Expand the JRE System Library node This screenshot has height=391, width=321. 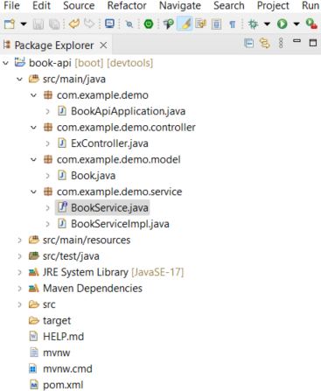[x=19, y=273]
